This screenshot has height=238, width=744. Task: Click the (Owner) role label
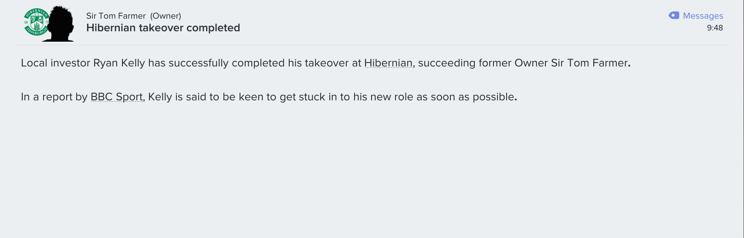coord(166,16)
